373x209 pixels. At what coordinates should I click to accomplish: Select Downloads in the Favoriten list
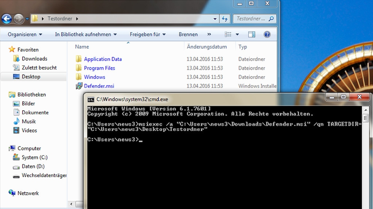point(34,59)
